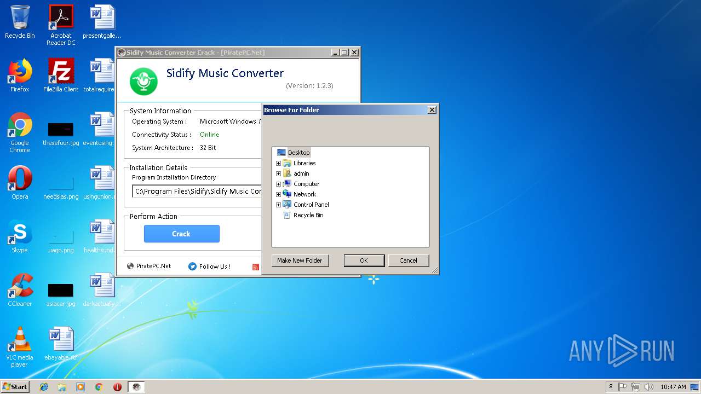Click the Make New Folder button
The height and width of the screenshot is (394, 701).
(x=300, y=260)
